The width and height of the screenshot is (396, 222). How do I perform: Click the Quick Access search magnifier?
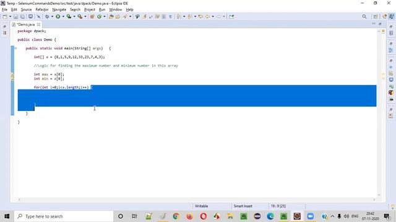point(364,17)
